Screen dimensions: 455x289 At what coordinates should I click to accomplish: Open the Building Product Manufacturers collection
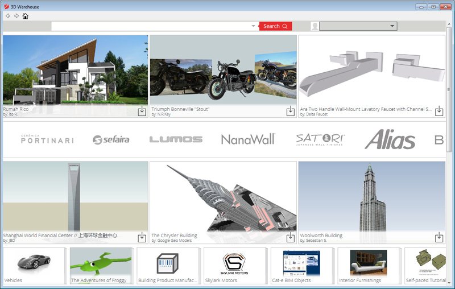coord(168,266)
